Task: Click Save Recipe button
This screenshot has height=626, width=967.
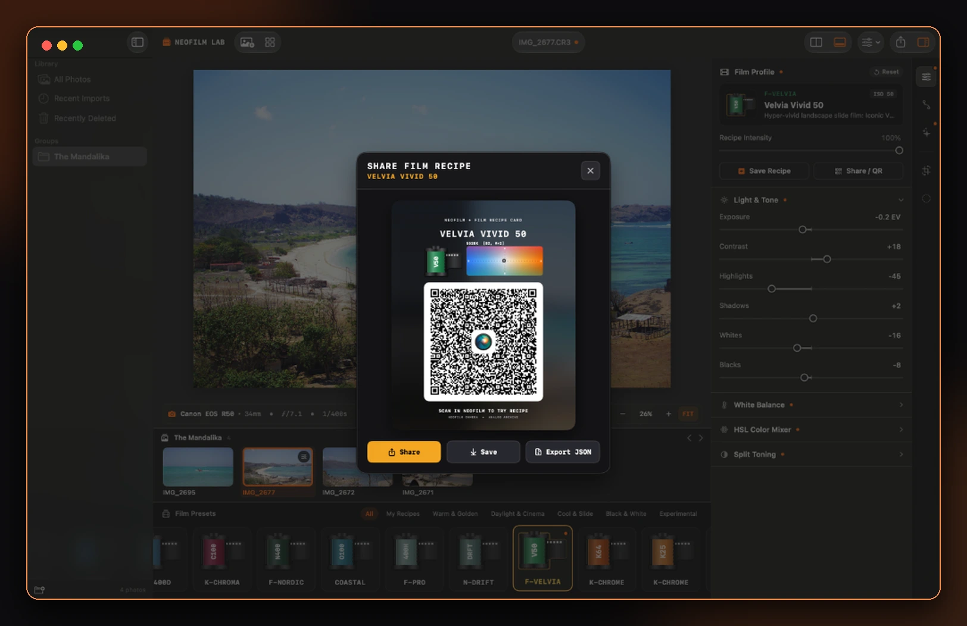Action: [764, 171]
